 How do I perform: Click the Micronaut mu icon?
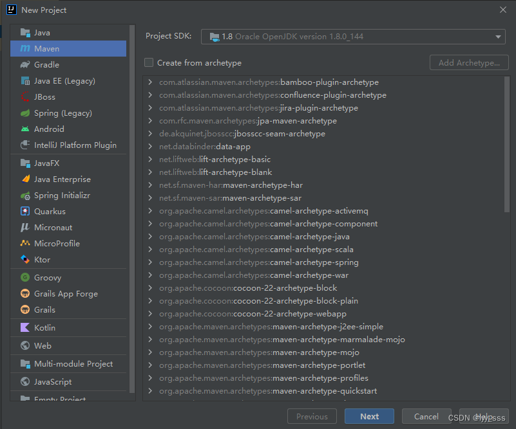[25, 227]
